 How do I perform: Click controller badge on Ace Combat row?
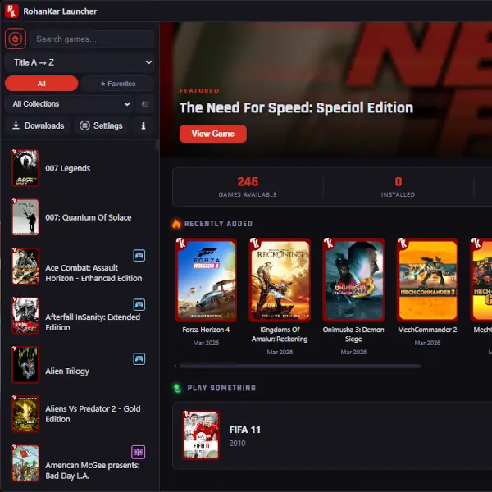pos(139,255)
